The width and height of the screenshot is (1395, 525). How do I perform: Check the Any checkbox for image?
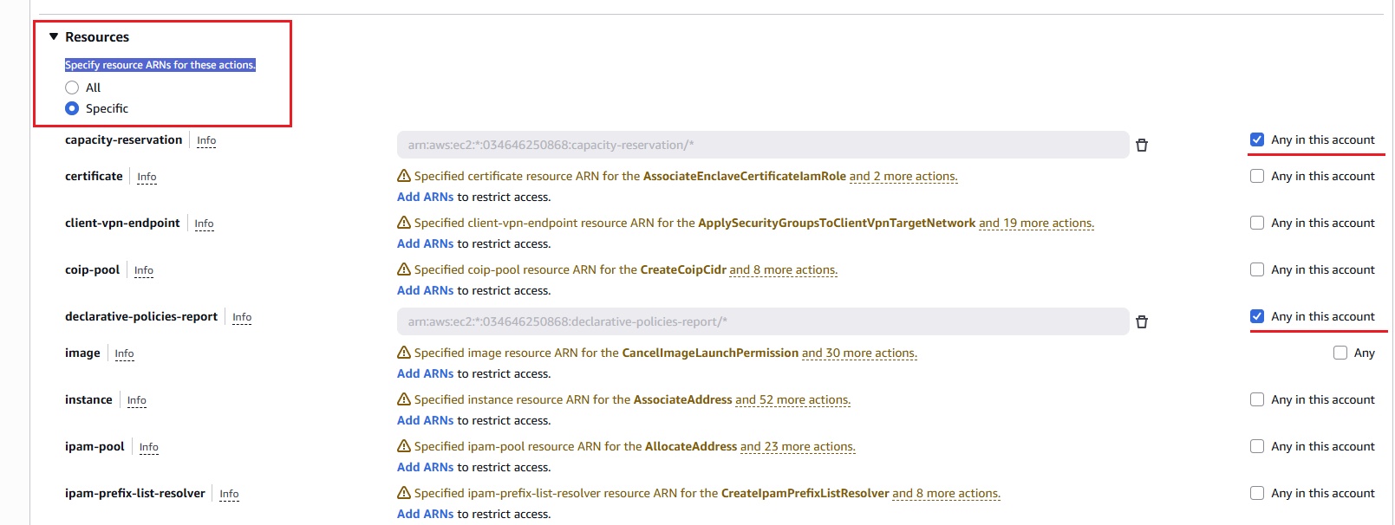coord(1340,353)
